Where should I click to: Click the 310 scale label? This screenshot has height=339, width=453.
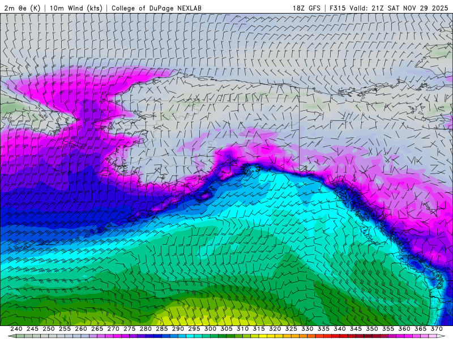[243, 329]
